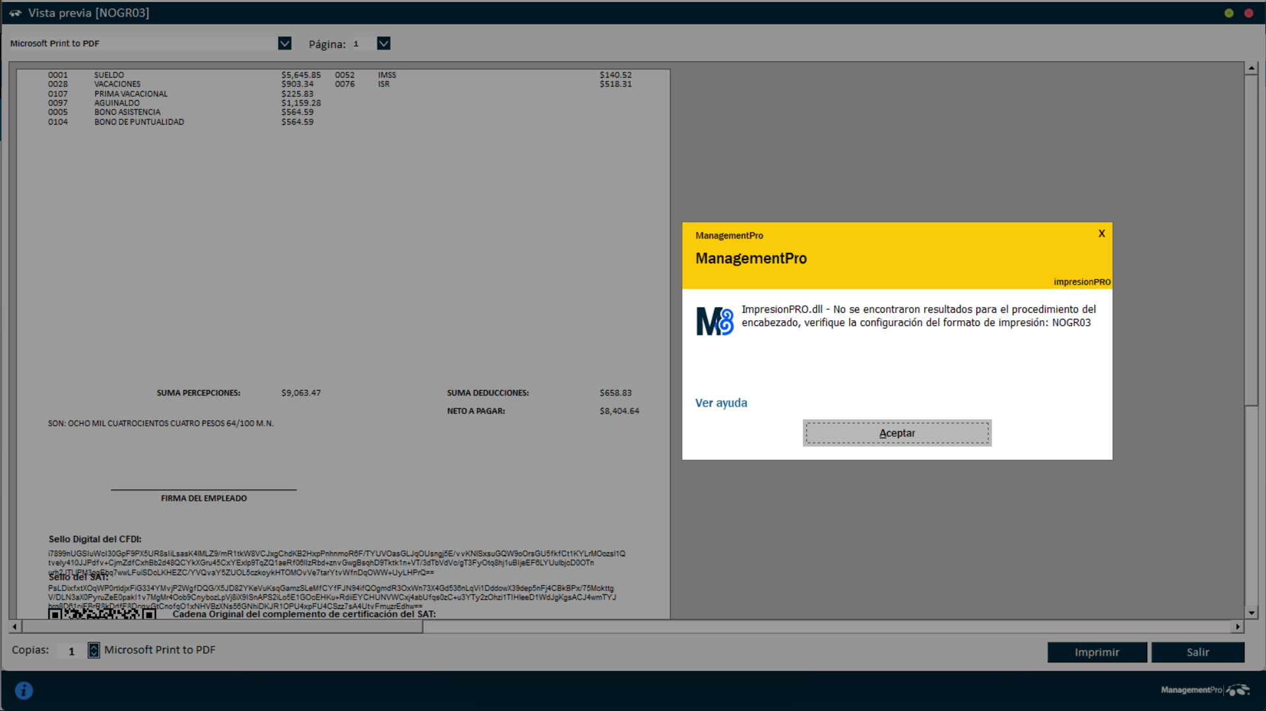
Task: Click the blue info icon in footer
Action: [24, 690]
